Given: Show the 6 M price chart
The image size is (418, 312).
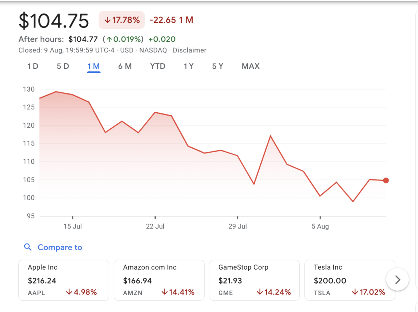Looking at the screenshot, I should (125, 66).
